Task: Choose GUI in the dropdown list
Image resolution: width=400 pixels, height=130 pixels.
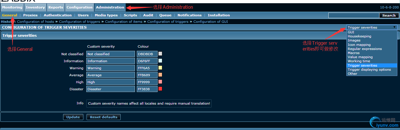Action: tap(372, 32)
